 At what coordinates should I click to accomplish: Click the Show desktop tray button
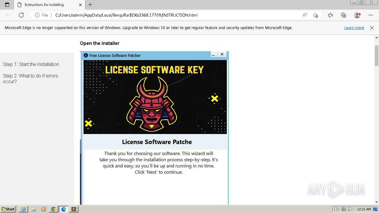[376, 209]
